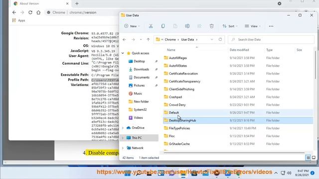The width and height of the screenshot is (319, 179).
Task: Open the View dropdown
Action: (253, 26)
